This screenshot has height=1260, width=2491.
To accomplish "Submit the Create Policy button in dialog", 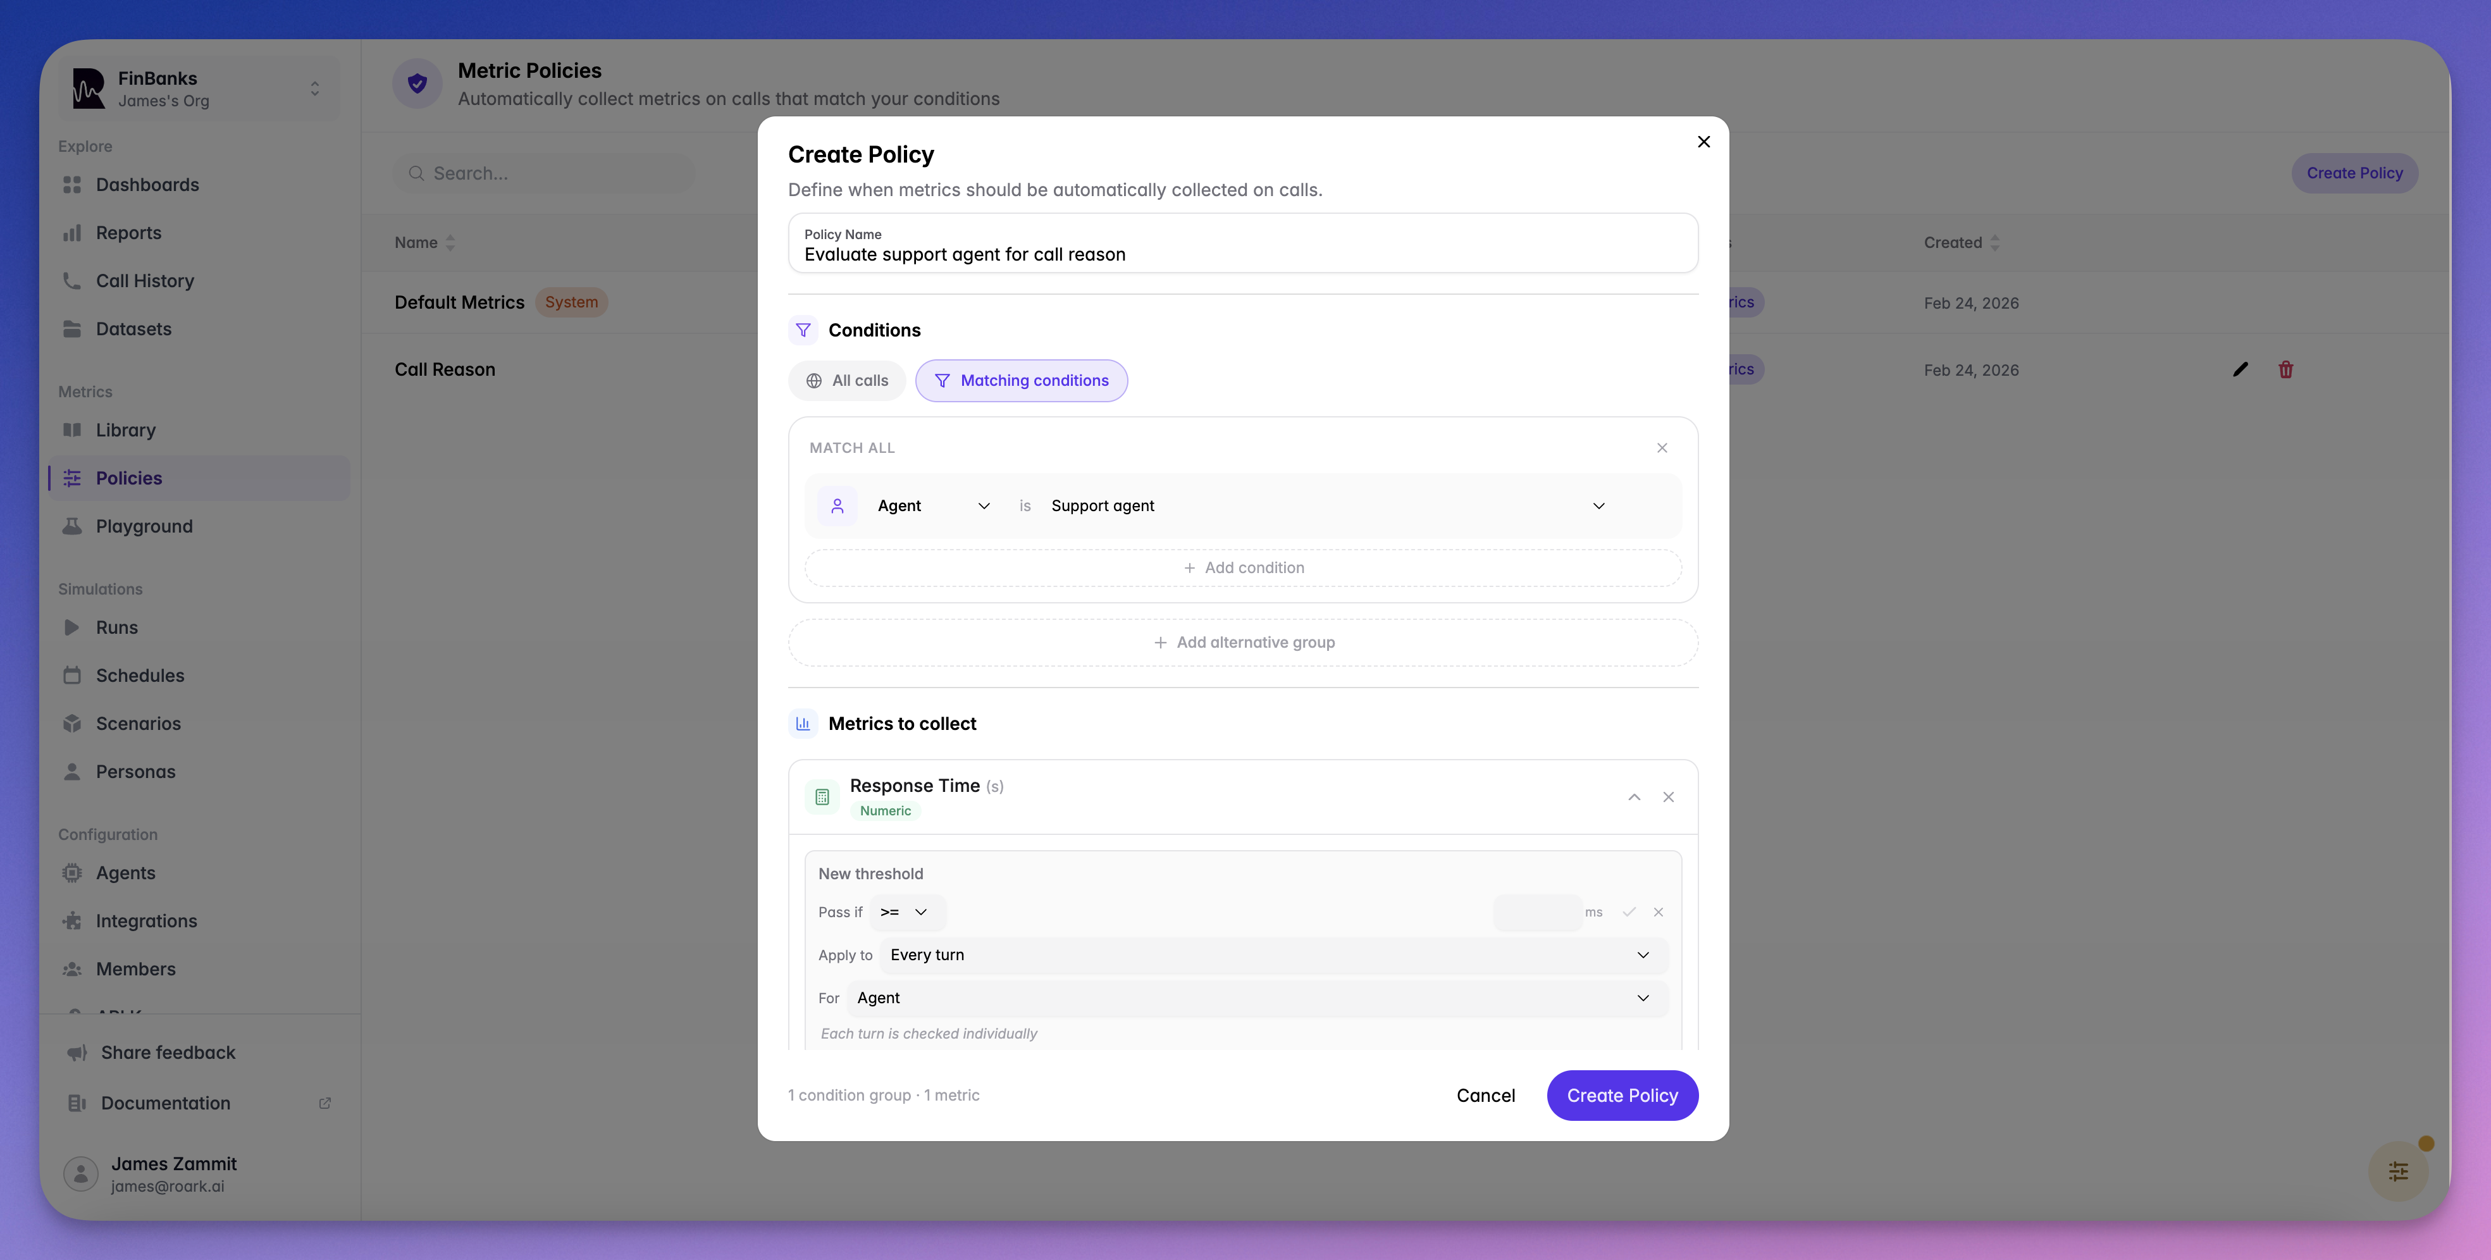I will (1622, 1095).
